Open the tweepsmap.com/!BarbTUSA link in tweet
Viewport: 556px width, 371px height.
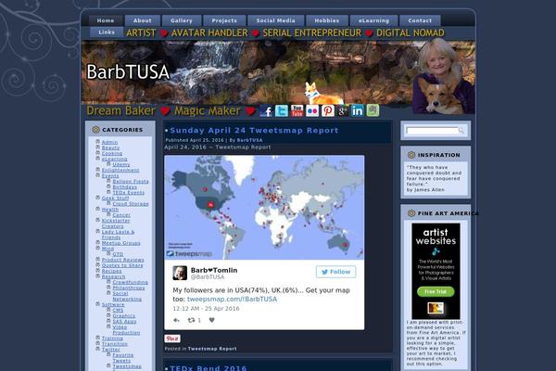pos(232,299)
